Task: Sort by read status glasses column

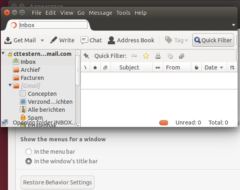Action: click(x=158, y=67)
